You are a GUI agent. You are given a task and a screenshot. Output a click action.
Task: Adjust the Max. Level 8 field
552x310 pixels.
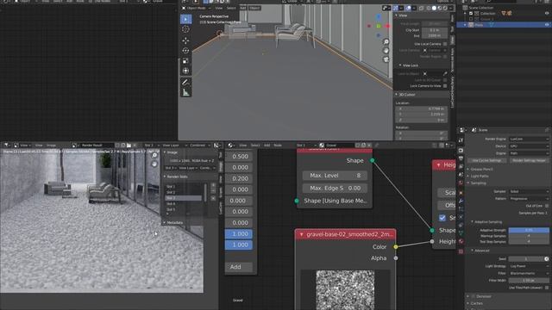335,176
